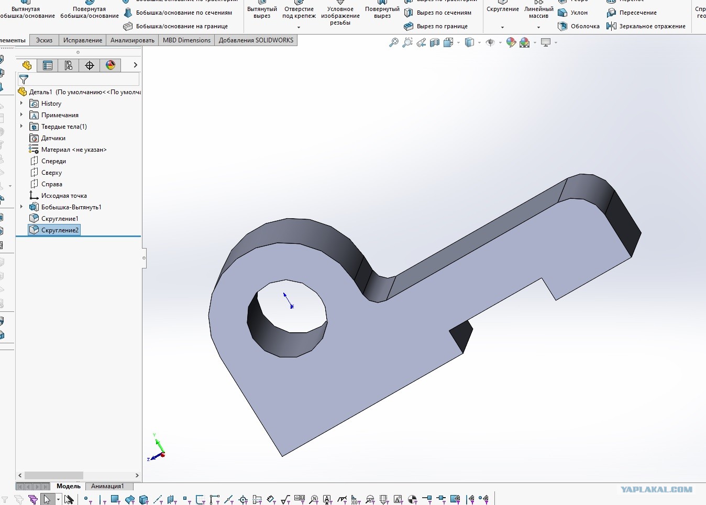Click the Apply Scene icon
The image size is (706, 505).
(525, 42)
